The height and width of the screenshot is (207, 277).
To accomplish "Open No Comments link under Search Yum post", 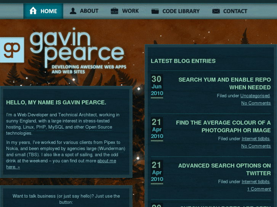I will click(x=256, y=103).
